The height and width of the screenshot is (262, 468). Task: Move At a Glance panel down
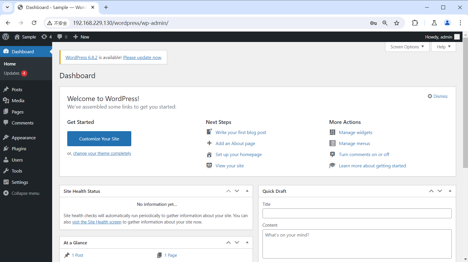coord(237,243)
